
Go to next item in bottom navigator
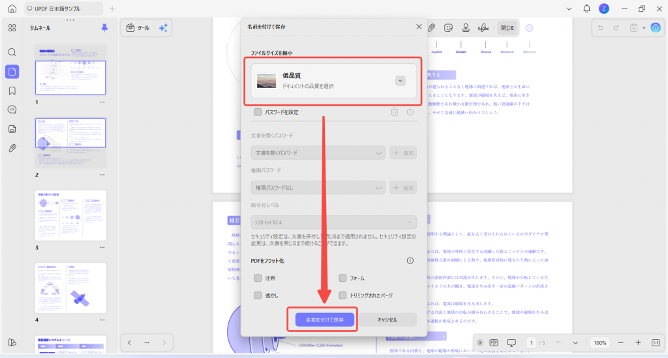[164, 342]
